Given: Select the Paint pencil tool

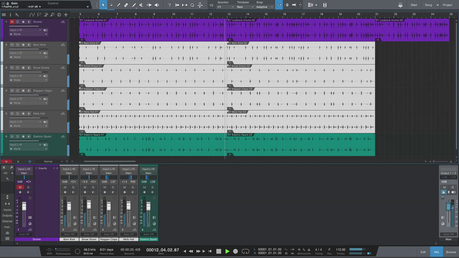Looking at the screenshot, I should click(134, 5).
